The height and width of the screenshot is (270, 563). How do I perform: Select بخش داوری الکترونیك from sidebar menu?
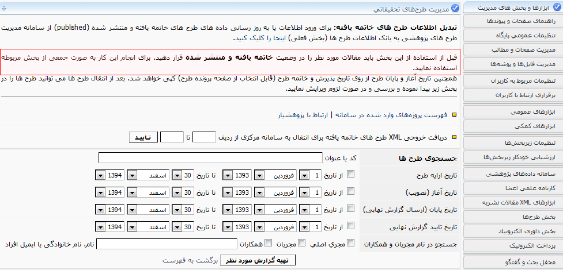(x=513, y=232)
